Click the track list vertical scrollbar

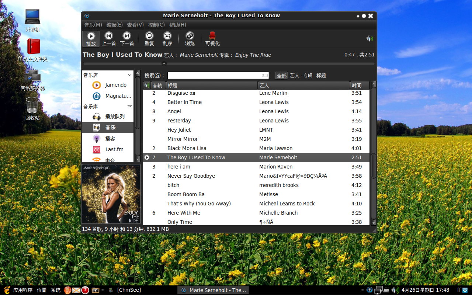click(374, 153)
